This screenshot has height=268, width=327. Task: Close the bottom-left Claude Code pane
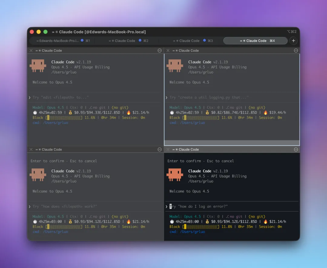(31, 150)
